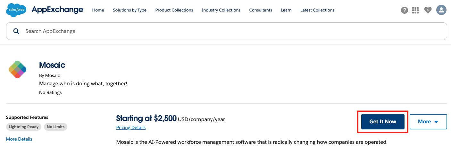This screenshot has width=451, height=154.
Task: Open the user profile avatar
Action: point(441,10)
